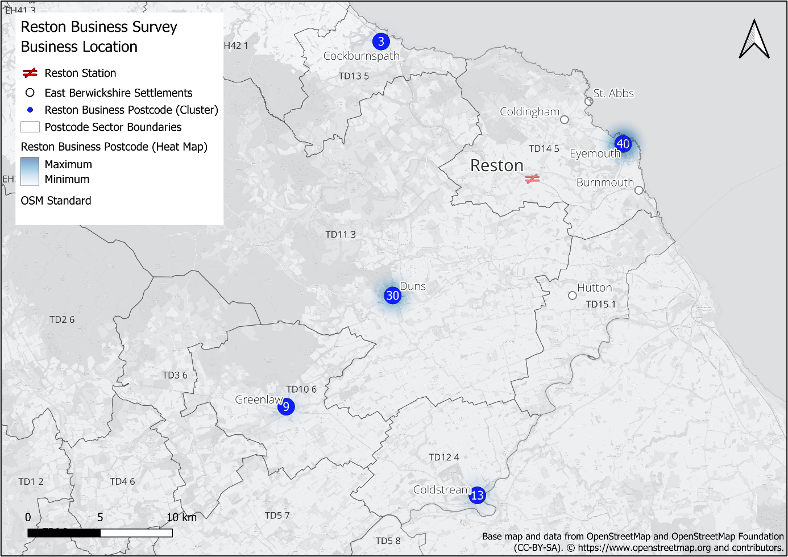Click the OSM Standard legend entry

tap(56, 201)
